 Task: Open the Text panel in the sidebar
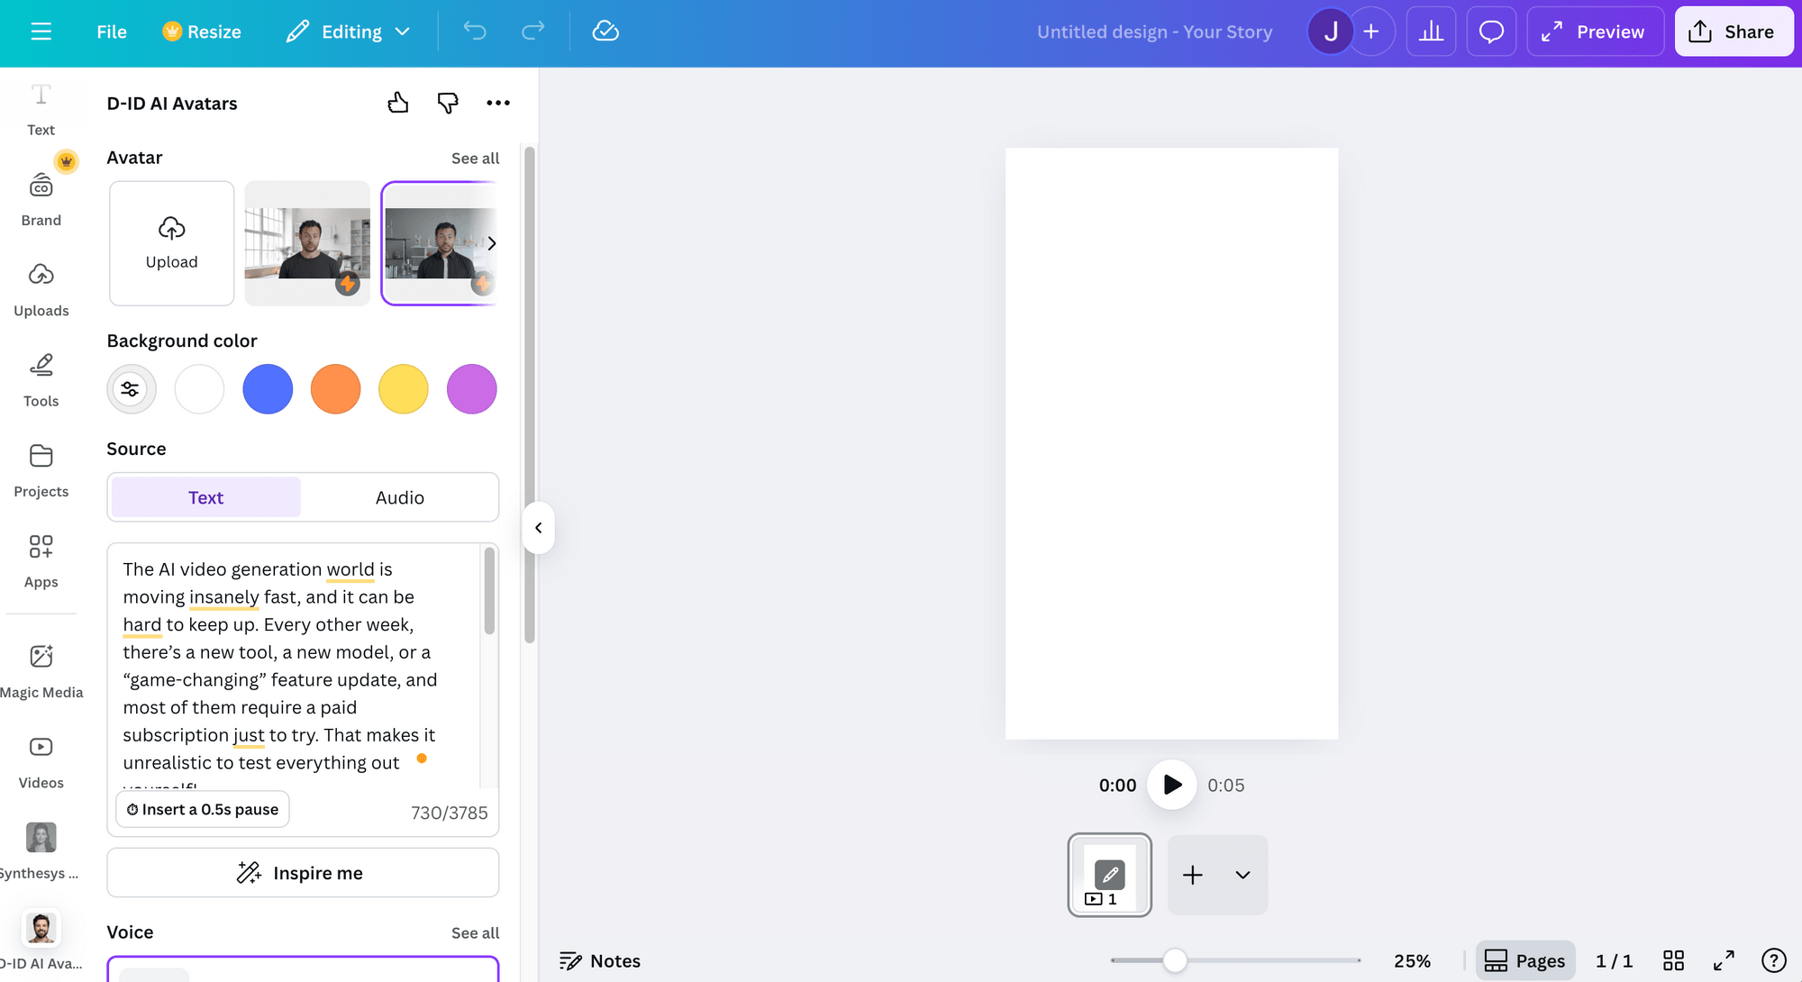coord(41,106)
